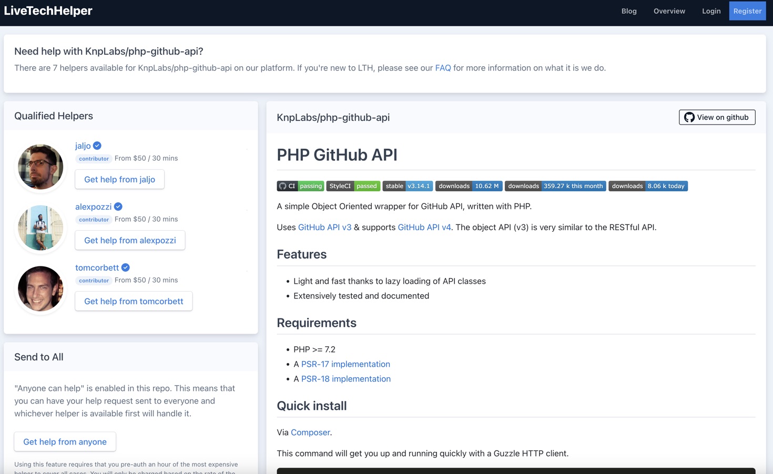Open the Composer link
The height and width of the screenshot is (474, 773).
click(x=310, y=432)
